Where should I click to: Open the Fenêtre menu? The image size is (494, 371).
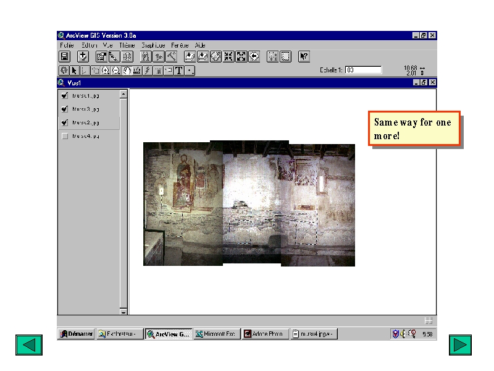pos(180,45)
